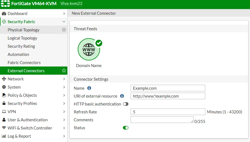The height and width of the screenshot is (142, 250).
Task: Click the Log & Report chart icon
Action: 4,136
